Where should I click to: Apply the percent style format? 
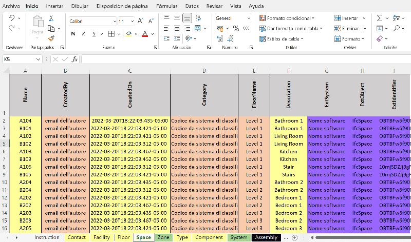(x=236, y=28)
